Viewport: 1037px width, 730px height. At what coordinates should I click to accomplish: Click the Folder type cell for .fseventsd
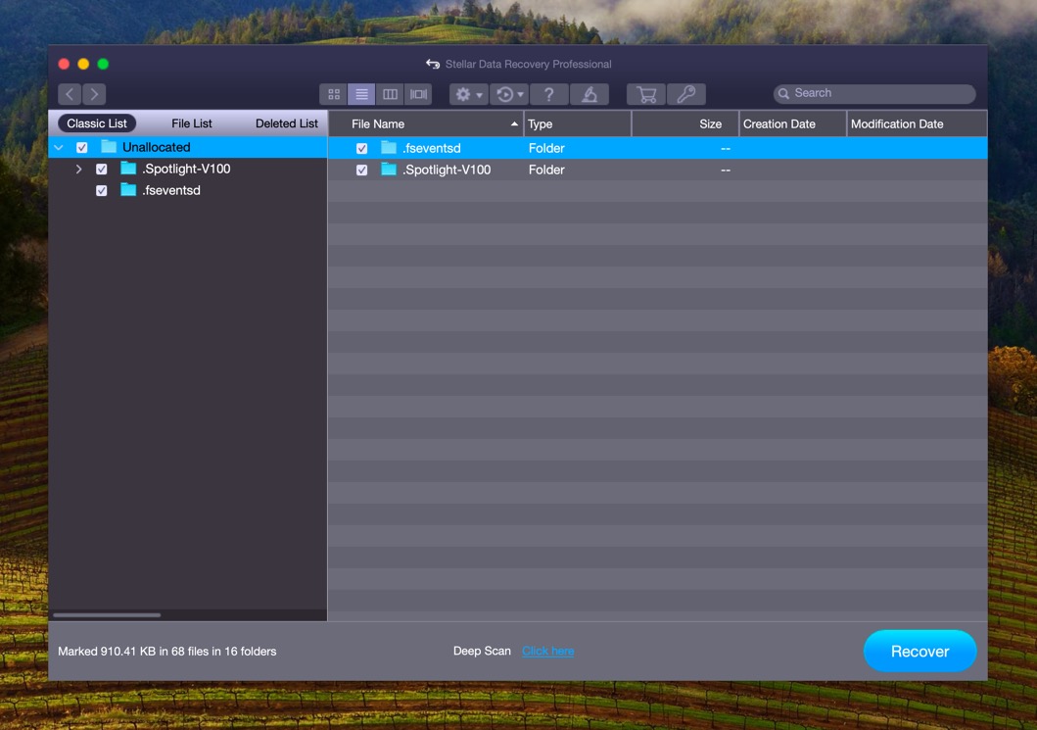point(546,148)
